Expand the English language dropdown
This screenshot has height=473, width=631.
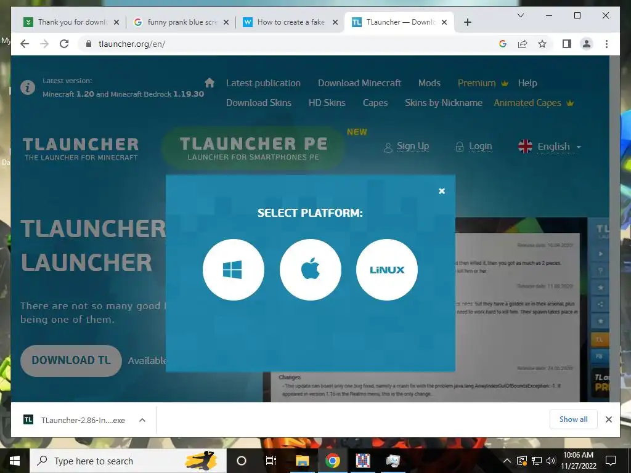550,147
